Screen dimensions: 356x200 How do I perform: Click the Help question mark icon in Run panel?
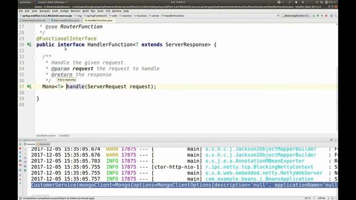20,184
